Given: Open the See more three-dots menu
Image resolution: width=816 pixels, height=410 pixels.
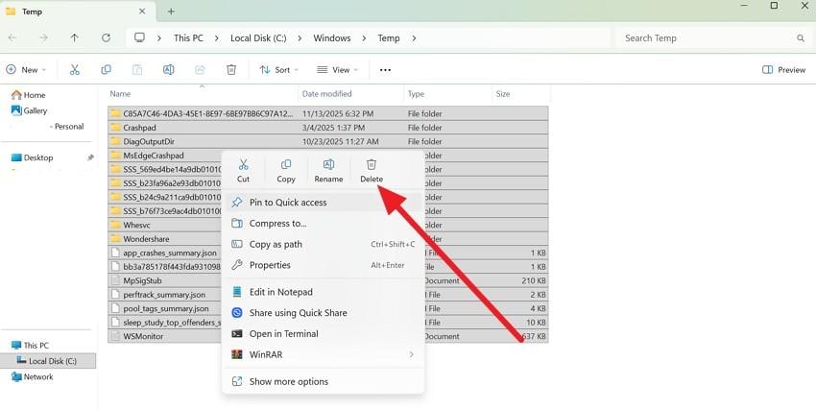Looking at the screenshot, I should pos(385,70).
